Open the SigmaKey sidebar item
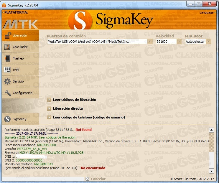This screenshot has height=183, width=219. (20, 119)
